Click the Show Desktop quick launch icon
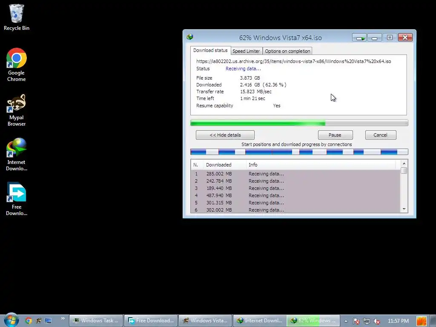The width and height of the screenshot is (436, 327). point(48,321)
